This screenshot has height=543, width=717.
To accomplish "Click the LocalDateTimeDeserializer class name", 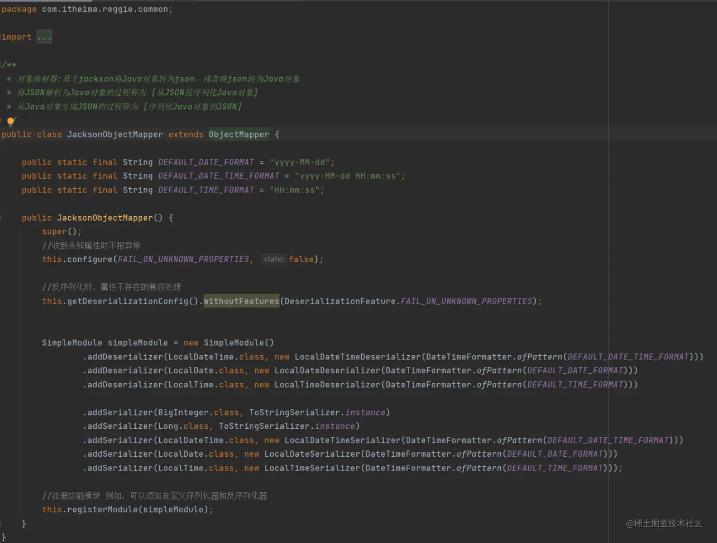I will click(358, 357).
